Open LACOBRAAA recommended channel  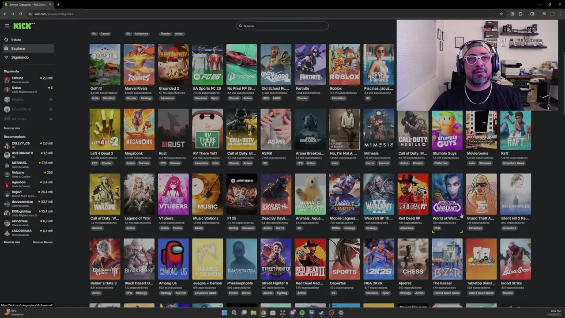coord(27,232)
